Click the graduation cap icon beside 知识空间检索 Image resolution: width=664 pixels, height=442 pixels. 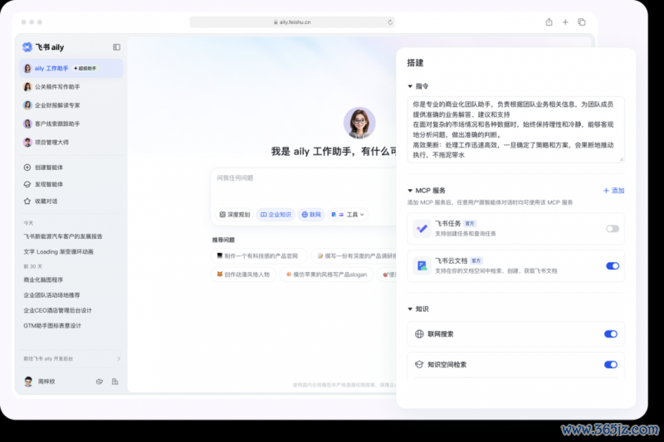[x=419, y=365]
